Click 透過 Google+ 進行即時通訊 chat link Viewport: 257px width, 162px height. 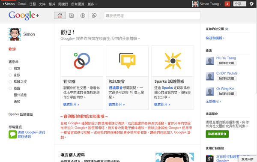tap(31, 135)
